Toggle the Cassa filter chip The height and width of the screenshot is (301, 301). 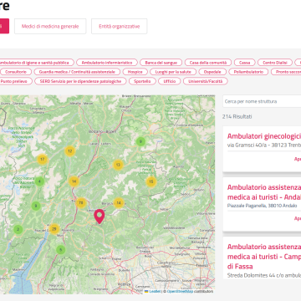click(x=244, y=63)
